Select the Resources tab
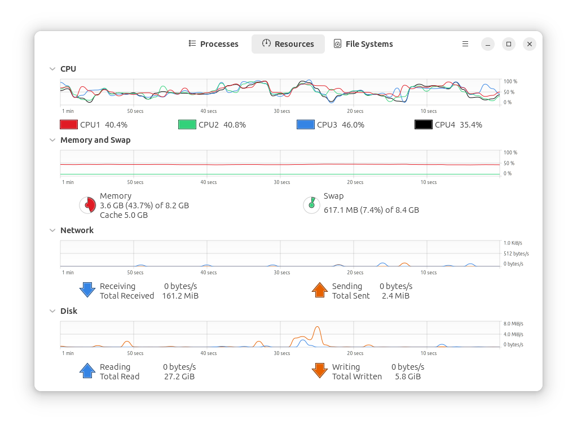Image resolution: width=577 pixels, height=429 pixels. [288, 44]
